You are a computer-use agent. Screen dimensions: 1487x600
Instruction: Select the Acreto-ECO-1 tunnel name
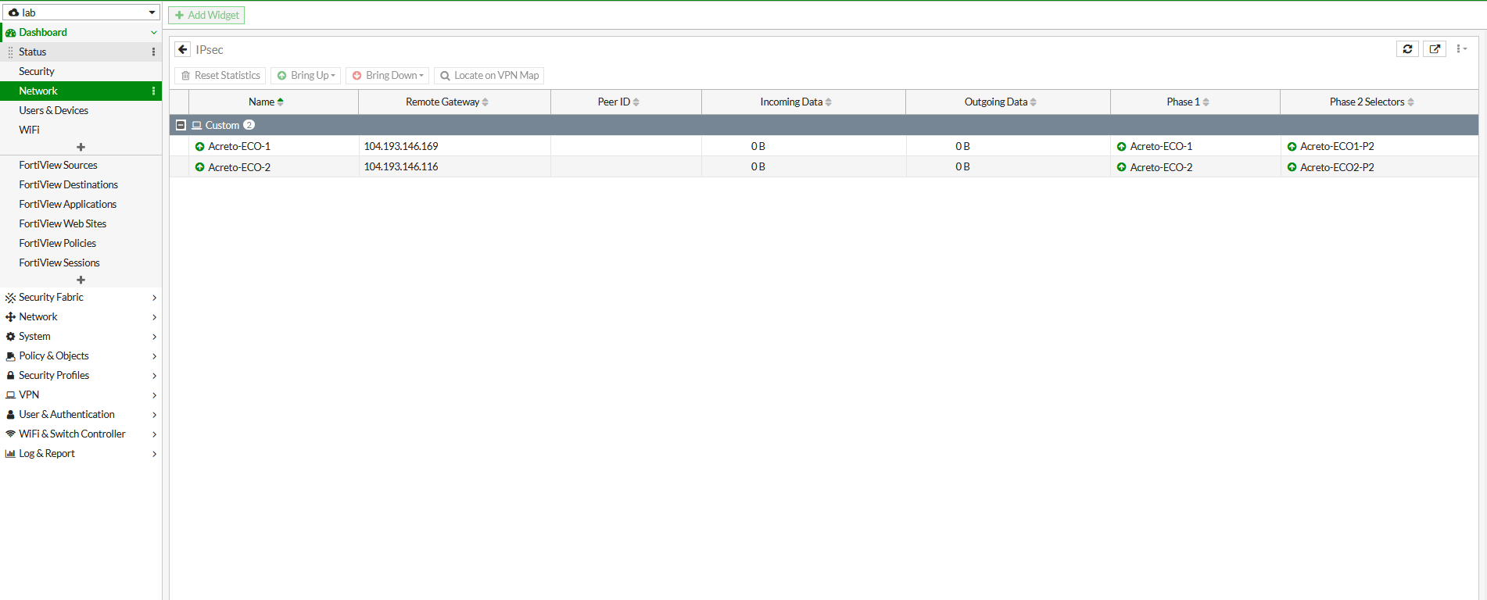[x=239, y=146]
